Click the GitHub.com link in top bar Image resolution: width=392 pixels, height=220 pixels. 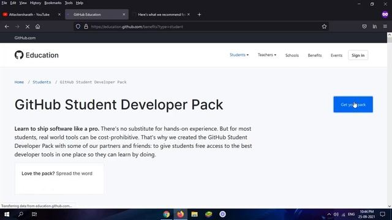point(24,38)
